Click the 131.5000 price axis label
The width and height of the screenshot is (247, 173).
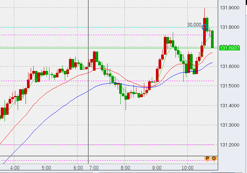tap(231, 86)
